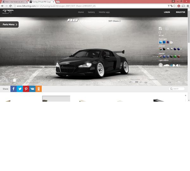The width and height of the screenshot is (190, 171).
Task: Choose the light blue glossy paint type
Action: coord(161,42)
